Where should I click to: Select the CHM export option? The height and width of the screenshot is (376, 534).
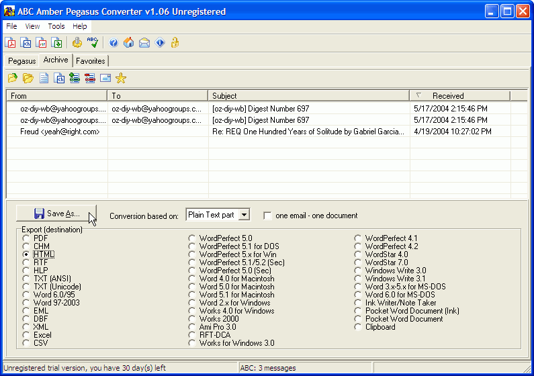pyautogui.click(x=26, y=246)
